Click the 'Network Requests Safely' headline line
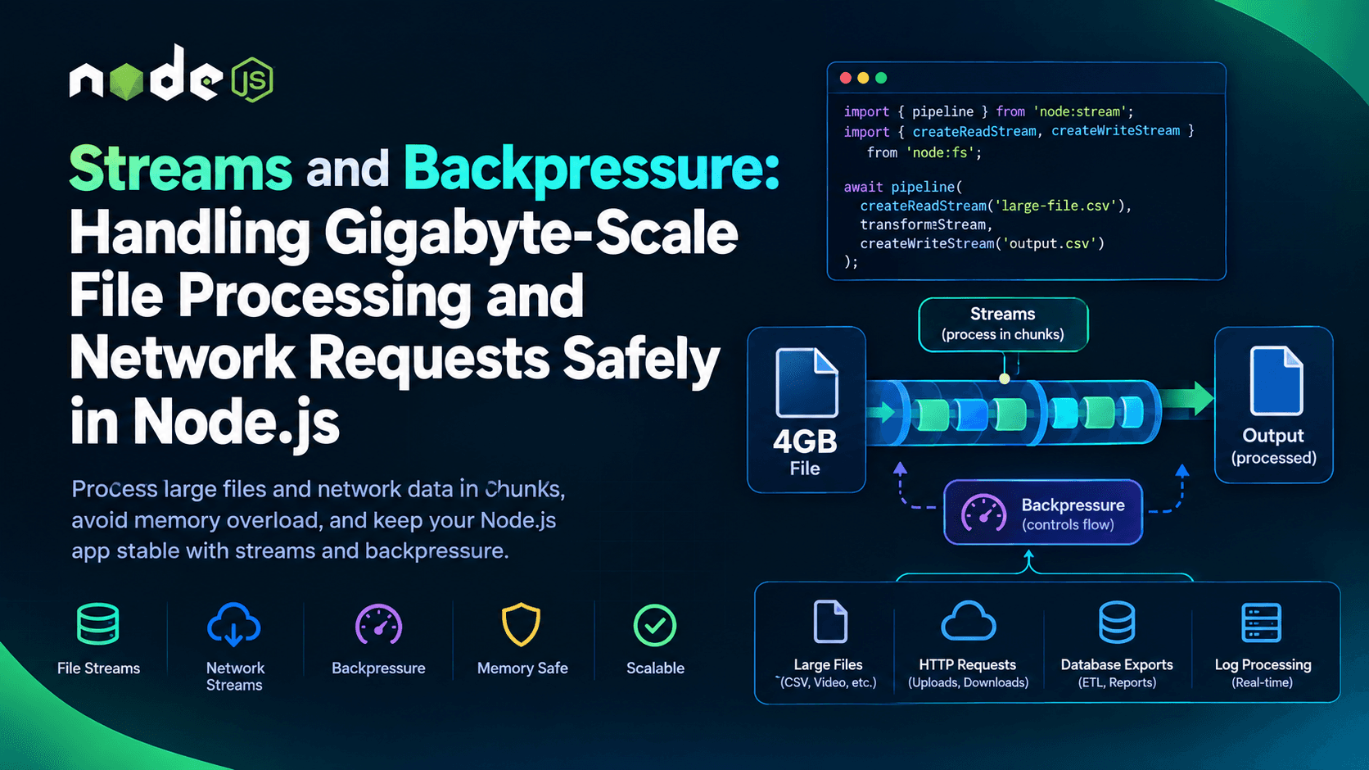 [395, 360]
